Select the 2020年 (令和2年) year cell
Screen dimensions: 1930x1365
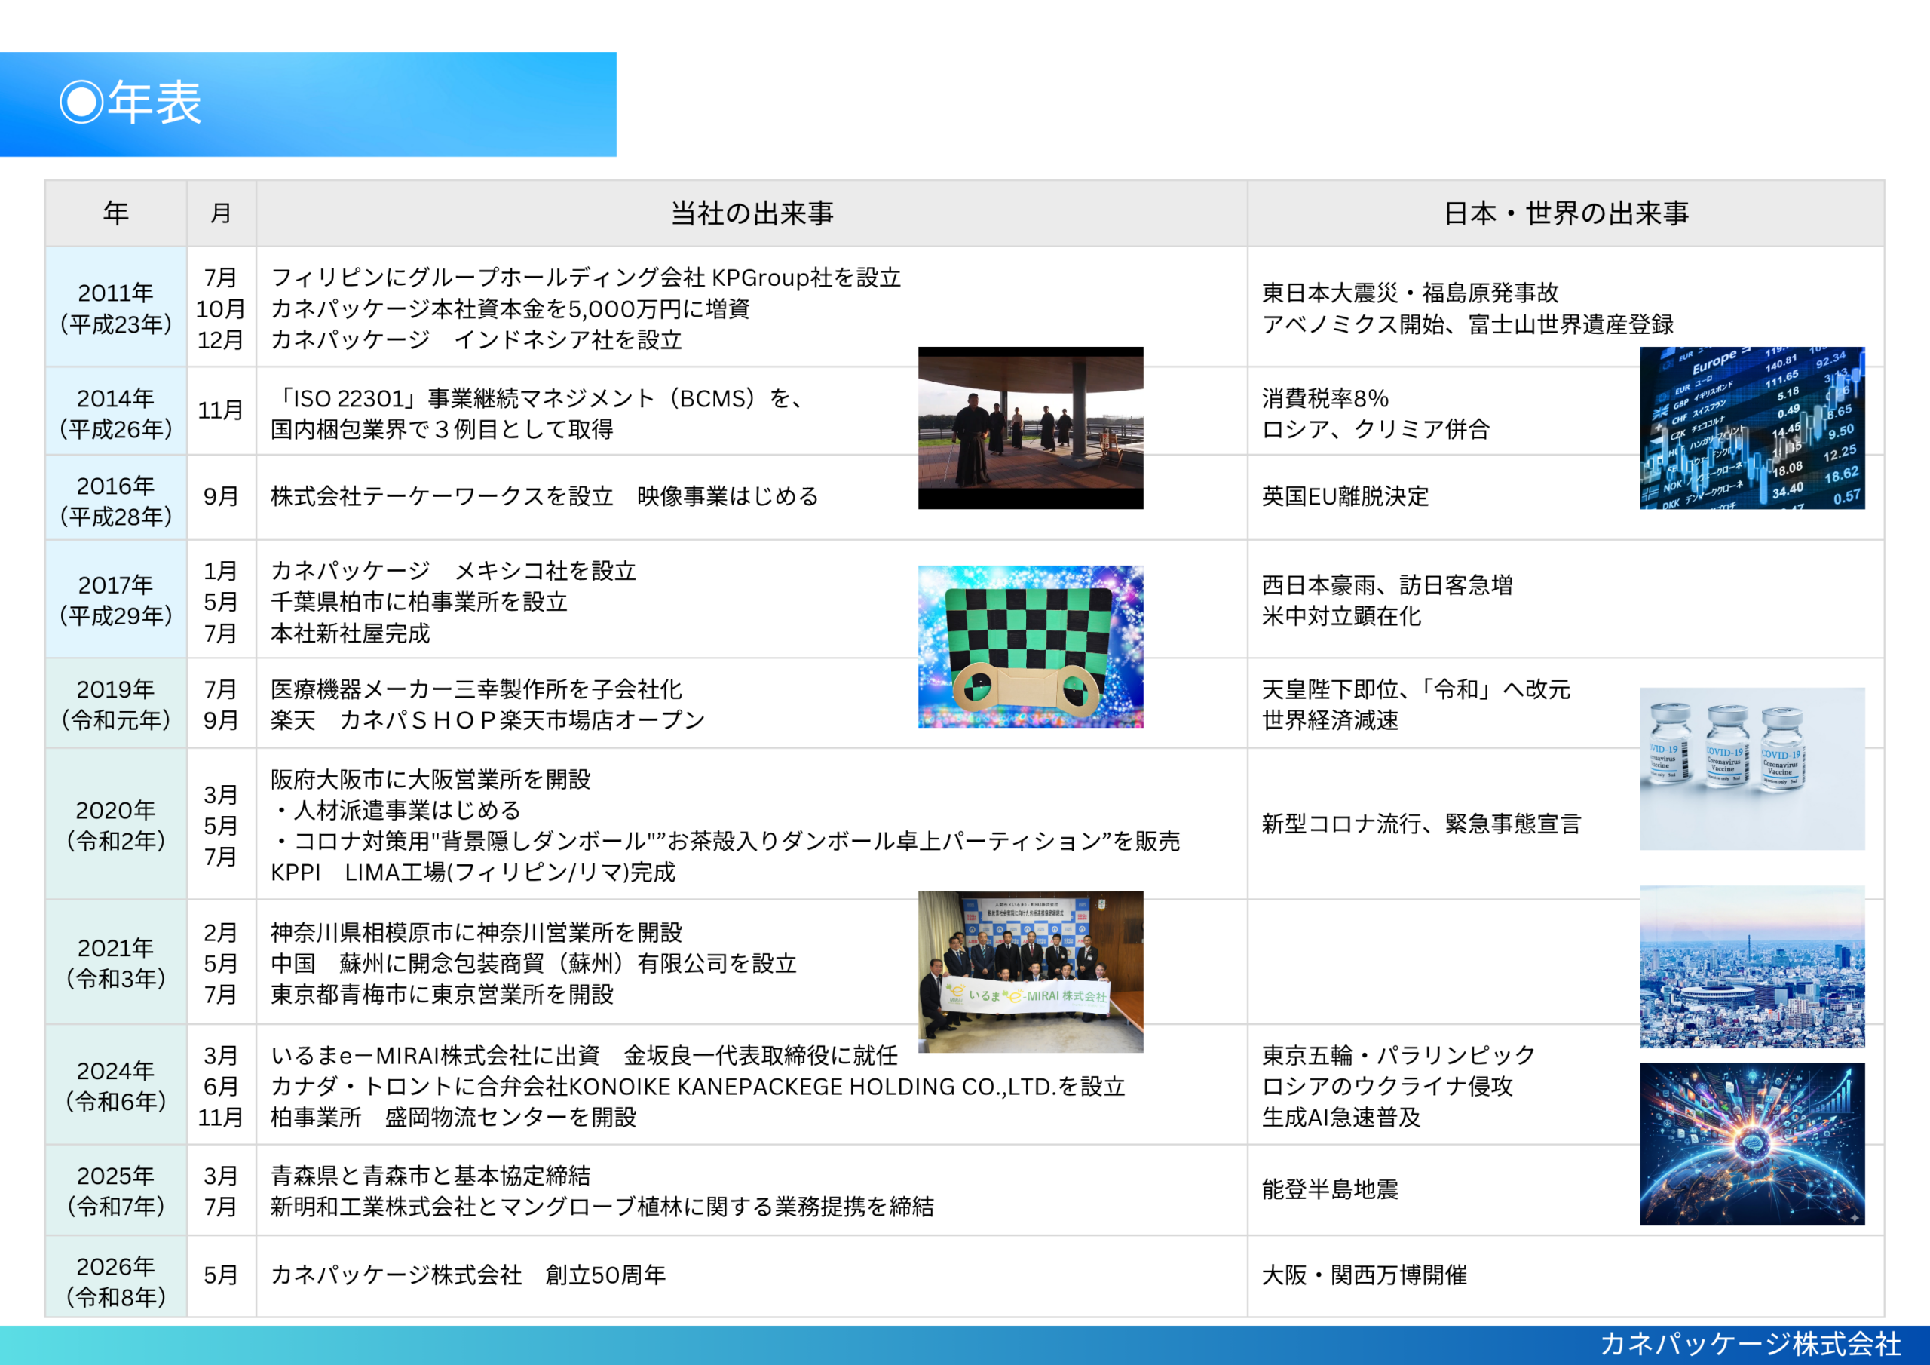(x=116, y=824)
